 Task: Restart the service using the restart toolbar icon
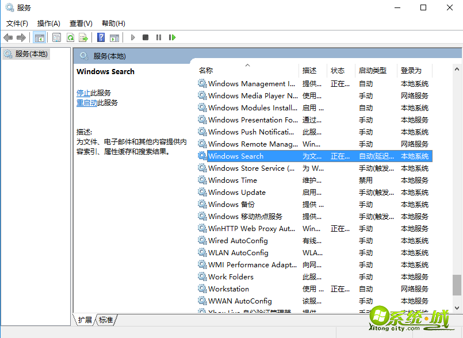tap(172, 37)
